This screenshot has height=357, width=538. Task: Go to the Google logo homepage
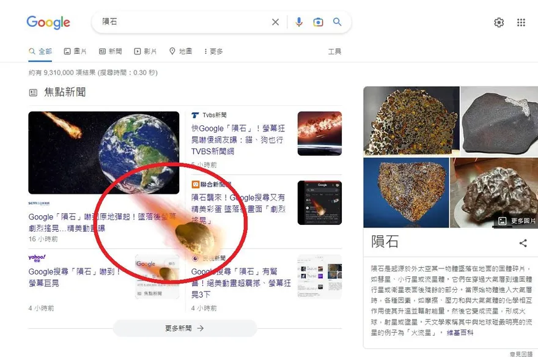(48, 23)
